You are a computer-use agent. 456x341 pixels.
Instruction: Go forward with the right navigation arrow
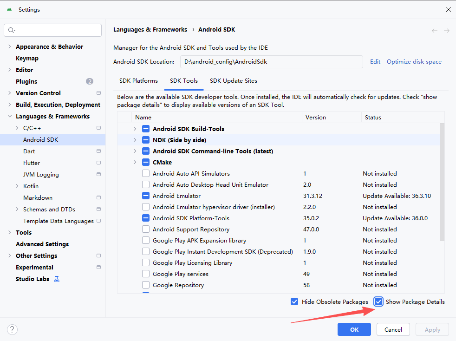[x=447, y=31]
